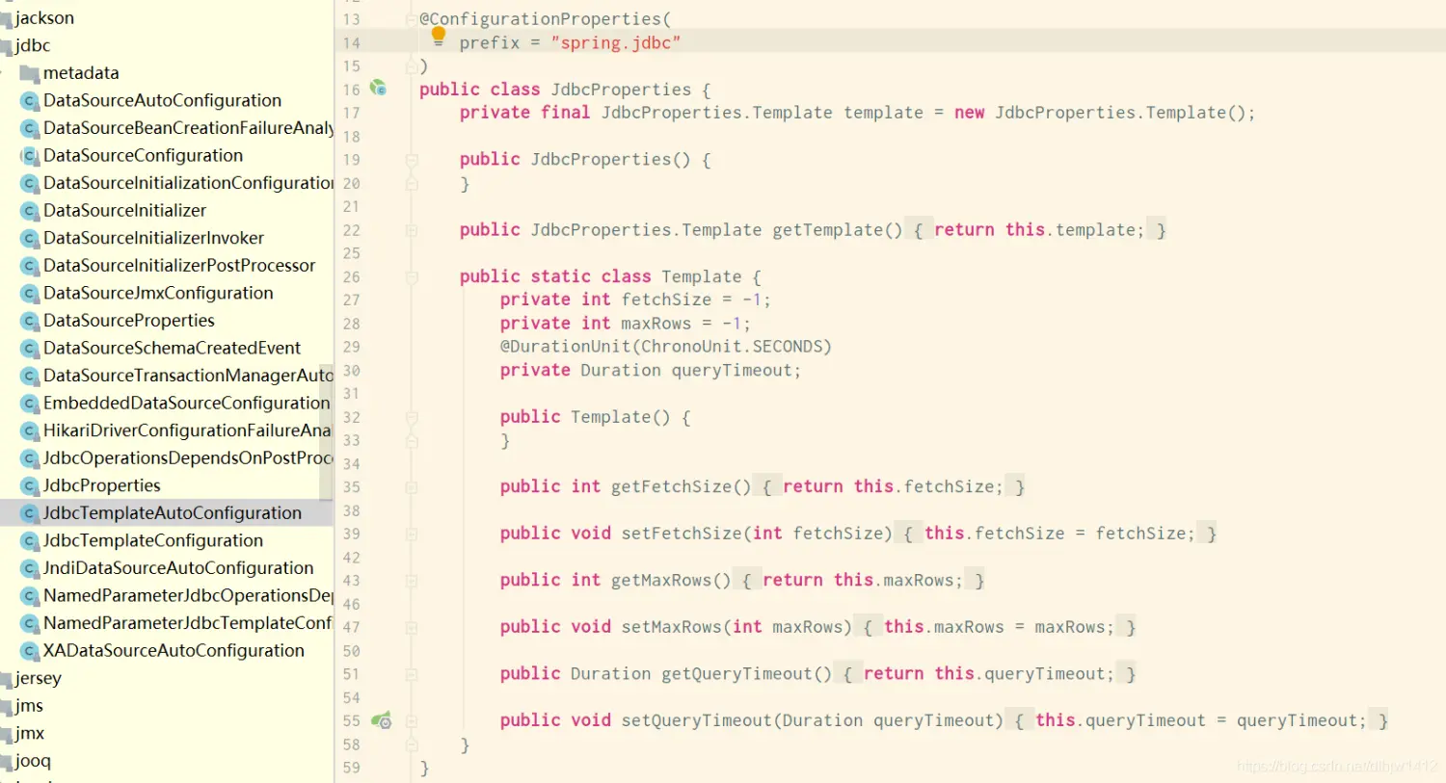Click the class icon beside EmbeddedDataSourceConfiguration
1446x783 pixels.
[29, 403]
